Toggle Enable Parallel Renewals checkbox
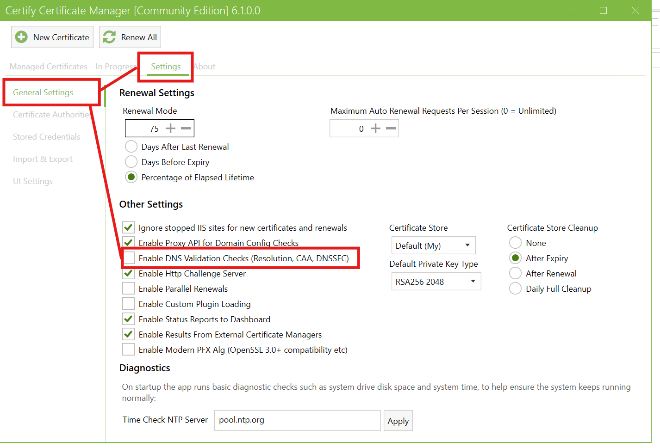 (129, 288)
